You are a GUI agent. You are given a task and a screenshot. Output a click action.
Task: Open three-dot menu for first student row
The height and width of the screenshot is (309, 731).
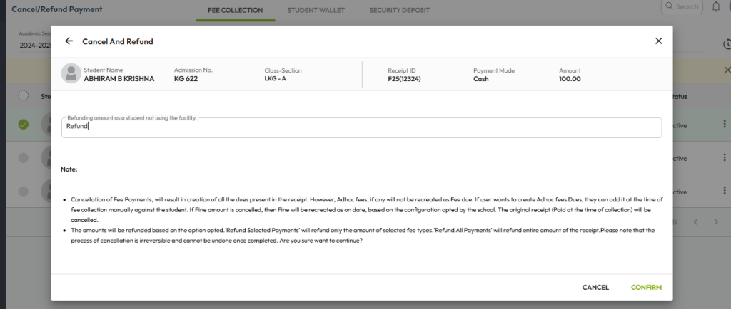[725, 125]
